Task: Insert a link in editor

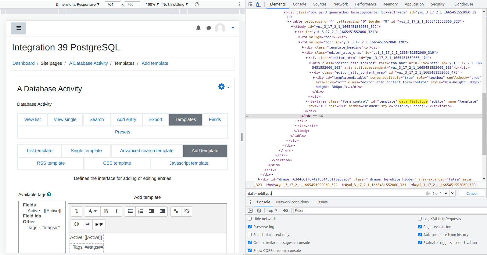Action: 176,211
